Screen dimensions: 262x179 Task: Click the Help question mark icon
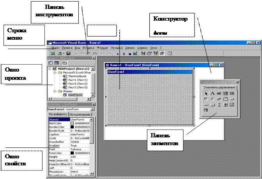tap(170, 53)
